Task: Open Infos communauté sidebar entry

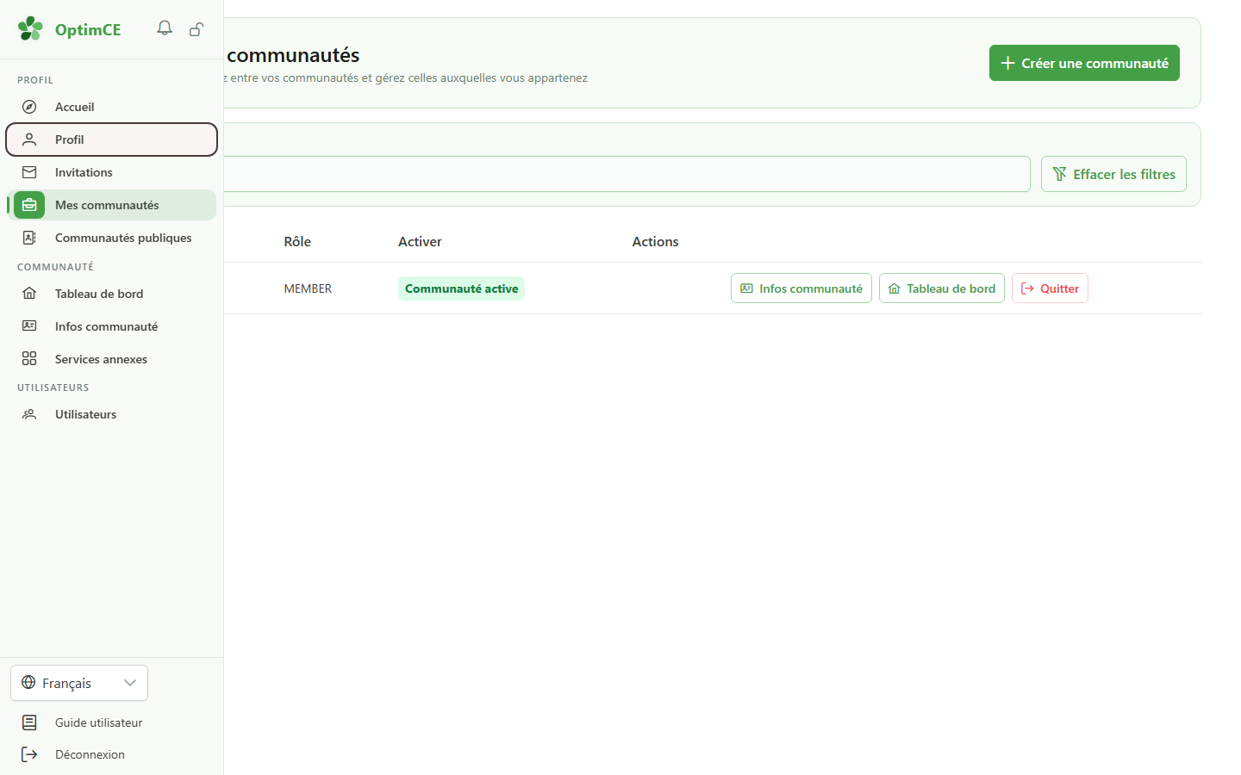Action: click(x=111, y=326)
